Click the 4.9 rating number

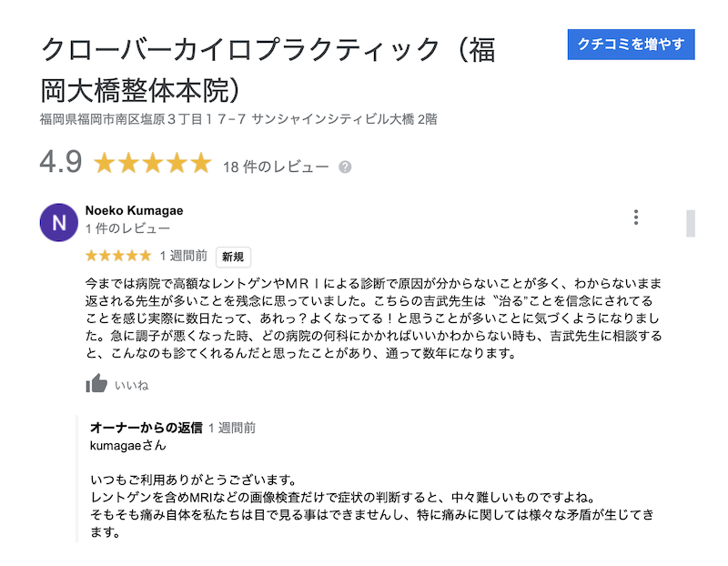pos(61,163)
